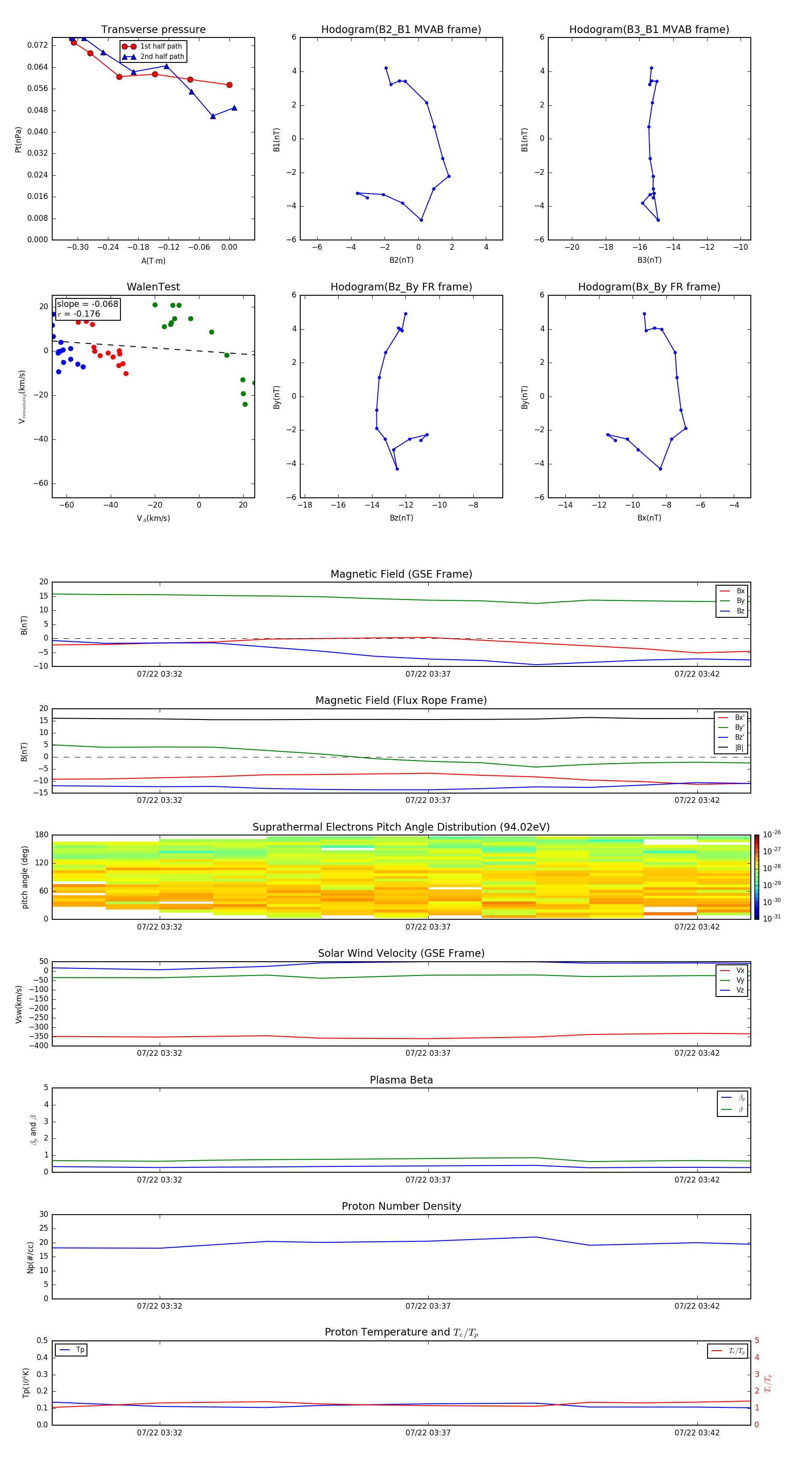Image resolution: width=803 pixels, height=1472 pixels.
Task: Click the "Bz(nT)" x-axis label
Action: pyautogui.click(x=401, y=518)
